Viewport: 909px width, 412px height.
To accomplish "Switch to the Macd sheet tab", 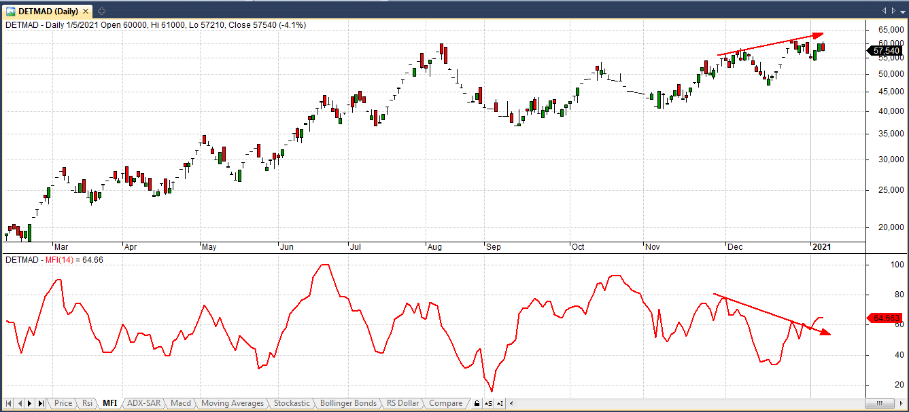I will pyautogui.click(x=181, y=403).
